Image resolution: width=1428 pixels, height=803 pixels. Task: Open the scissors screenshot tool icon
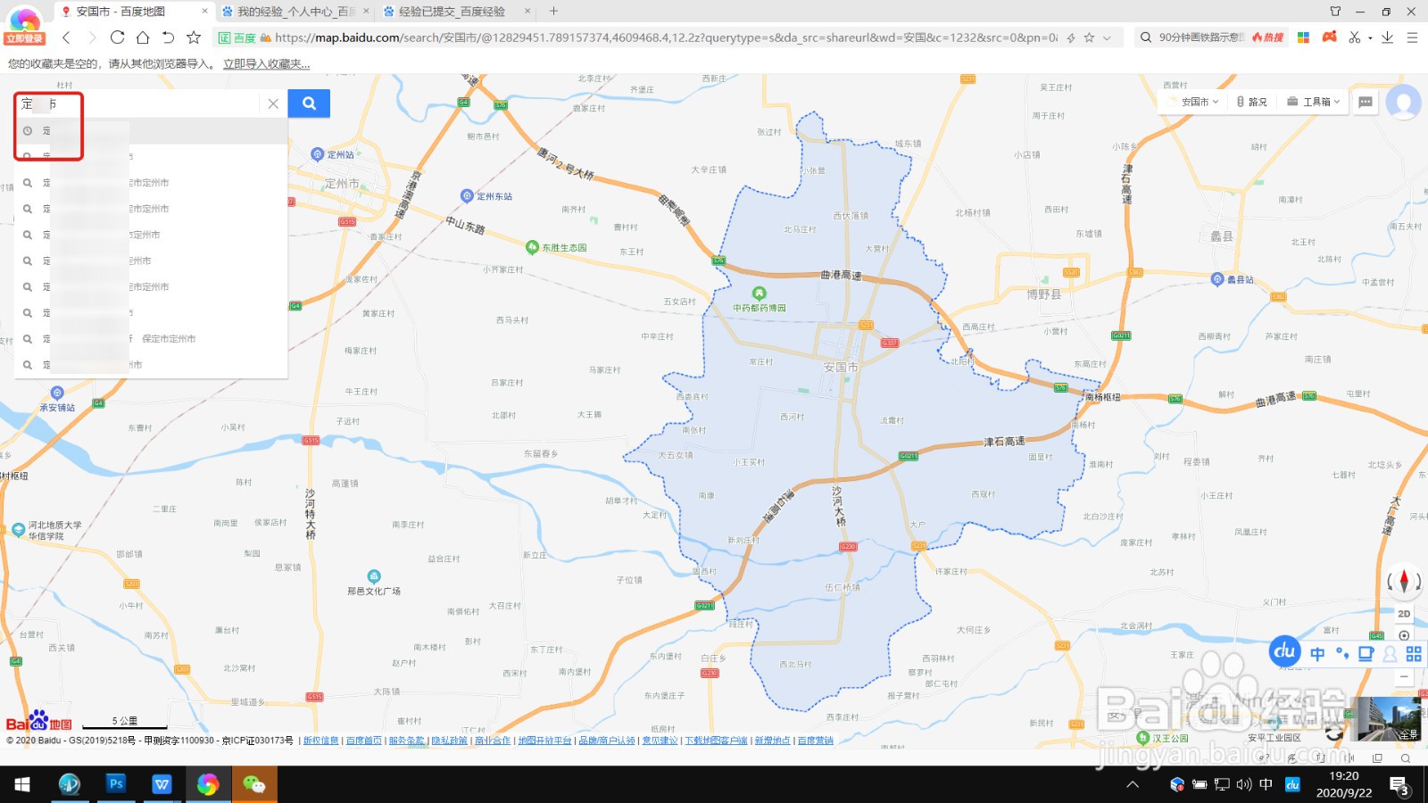pos(1355,37)
